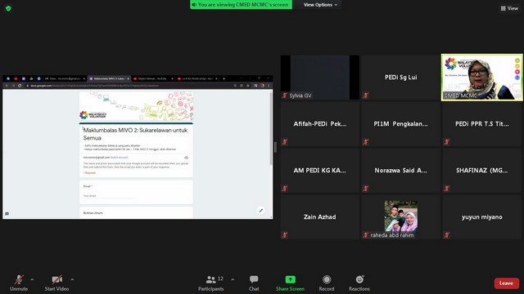524x294 pixels.
Task: Leave the meeting
Action: (x=506, y=283)
